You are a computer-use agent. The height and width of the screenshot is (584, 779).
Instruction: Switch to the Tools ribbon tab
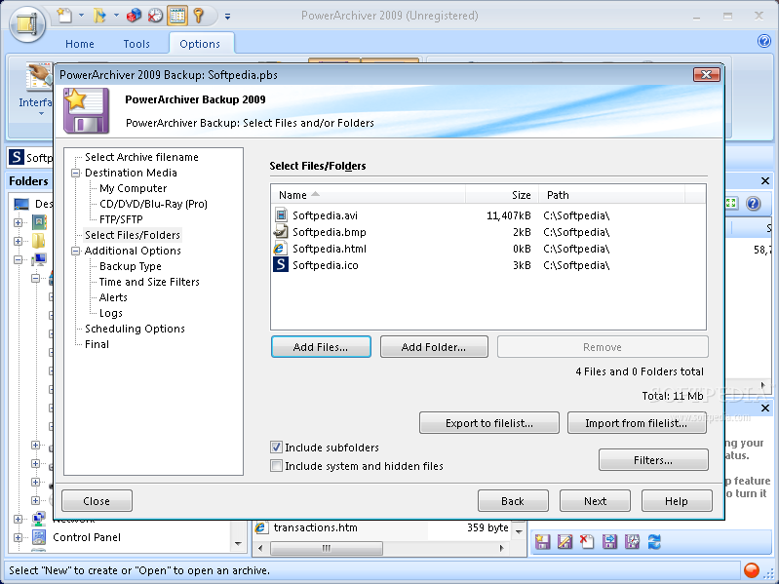(136, 44)
